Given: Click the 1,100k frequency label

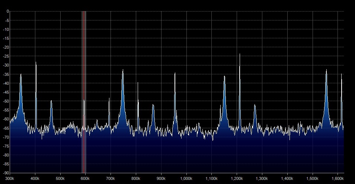Looking at the screenshot, I should point(211,178).
